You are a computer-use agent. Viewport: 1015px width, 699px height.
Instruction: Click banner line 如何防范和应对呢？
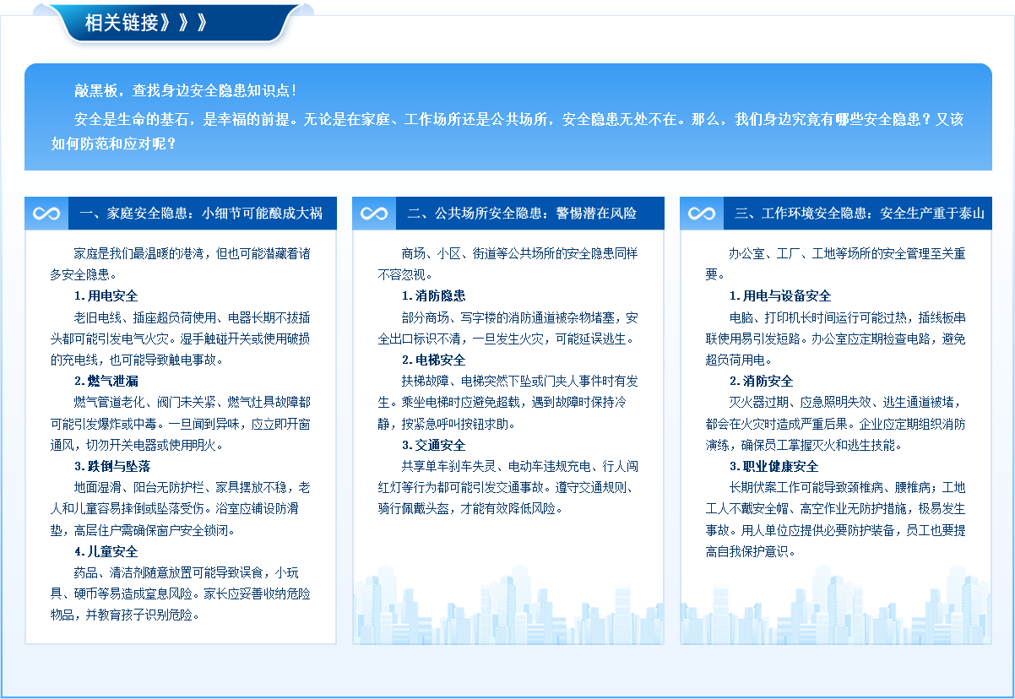[114, 143]
